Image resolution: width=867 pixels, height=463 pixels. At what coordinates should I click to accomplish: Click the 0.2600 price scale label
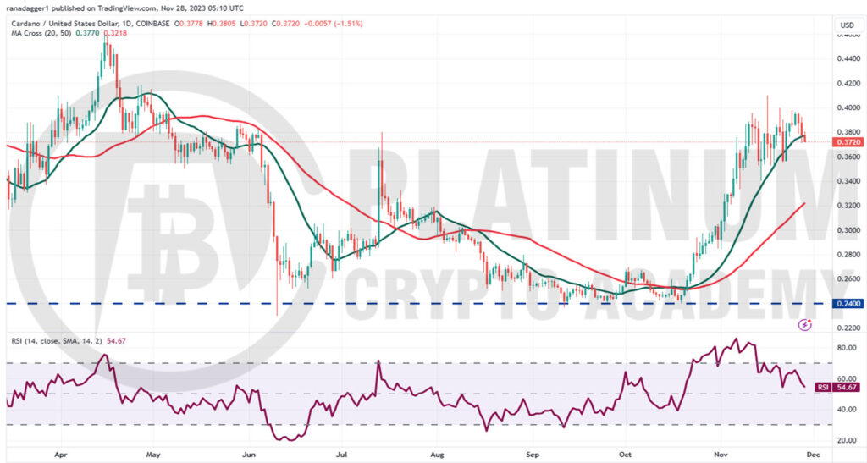(x=848, y=279)
